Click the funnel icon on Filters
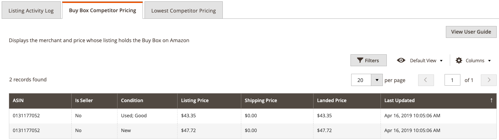Screen dimensions: 499x140 (x=360, y=61)
